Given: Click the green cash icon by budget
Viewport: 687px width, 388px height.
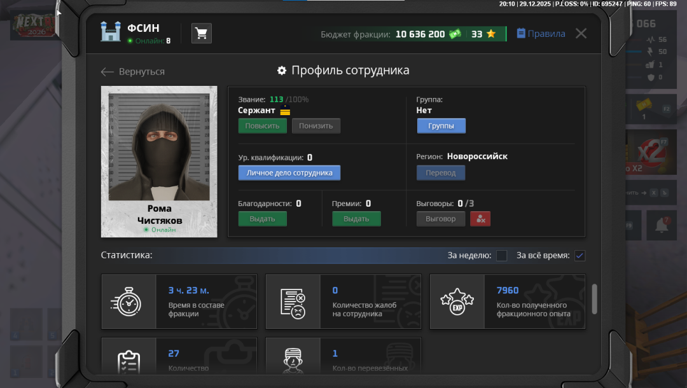Looking at the screenshot, I should (455, 34).
